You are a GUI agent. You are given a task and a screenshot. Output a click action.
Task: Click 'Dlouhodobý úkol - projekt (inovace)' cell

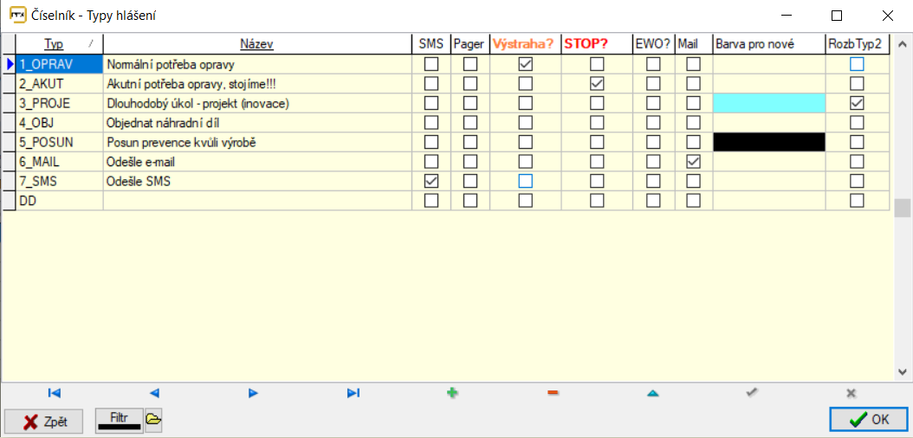[x=256, y=104]
